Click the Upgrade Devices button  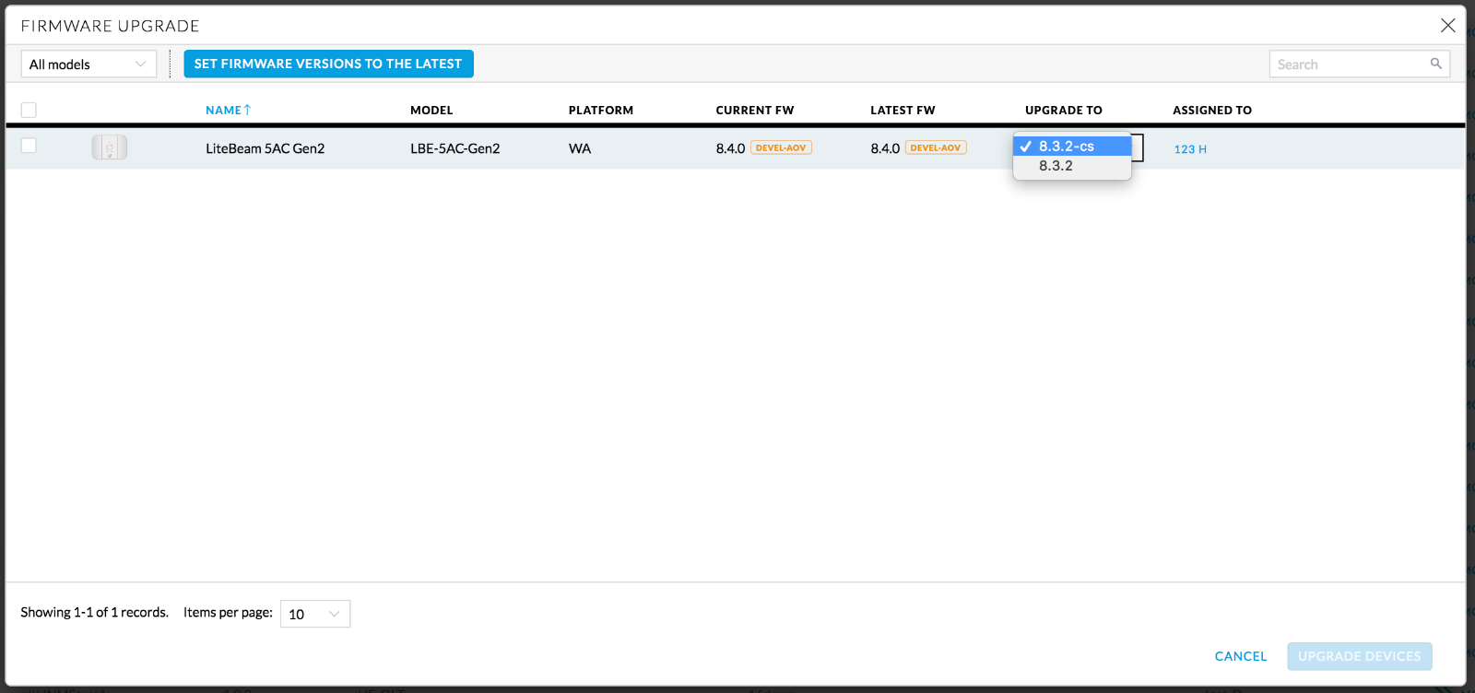(x=1360, y=656)
